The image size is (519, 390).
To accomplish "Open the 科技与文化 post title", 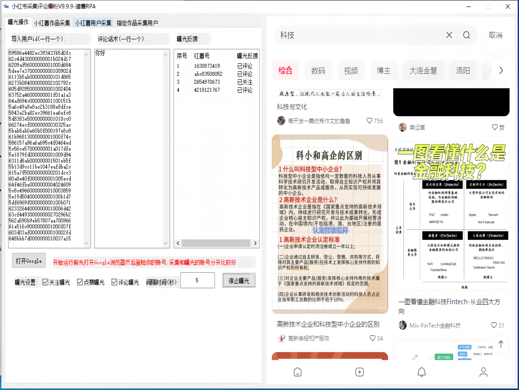I will 292,107.
